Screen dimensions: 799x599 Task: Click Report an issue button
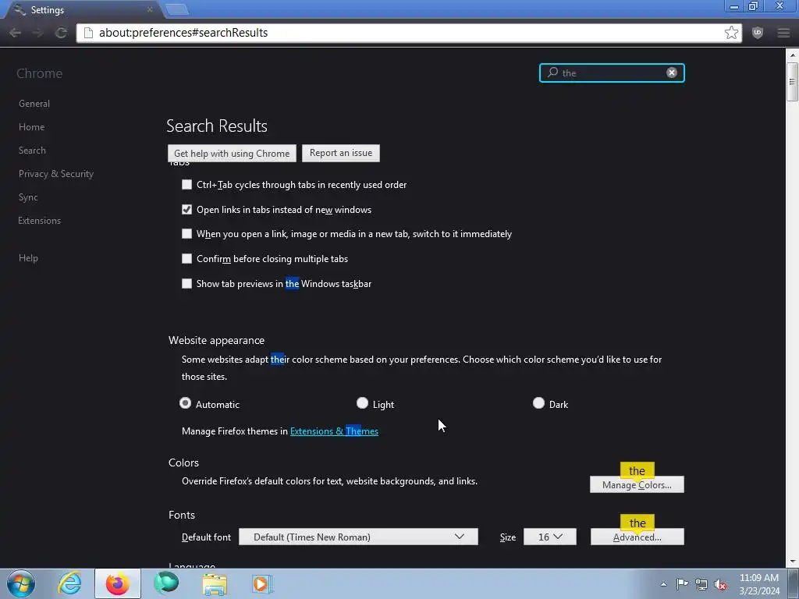[341, 153]
